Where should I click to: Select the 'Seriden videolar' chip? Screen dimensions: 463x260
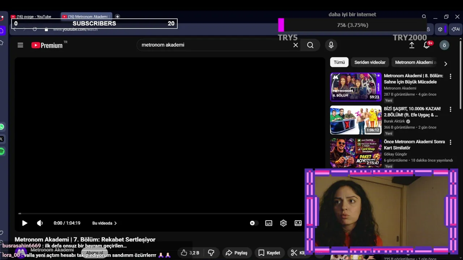pyautogui.click(x=370, y=62)
